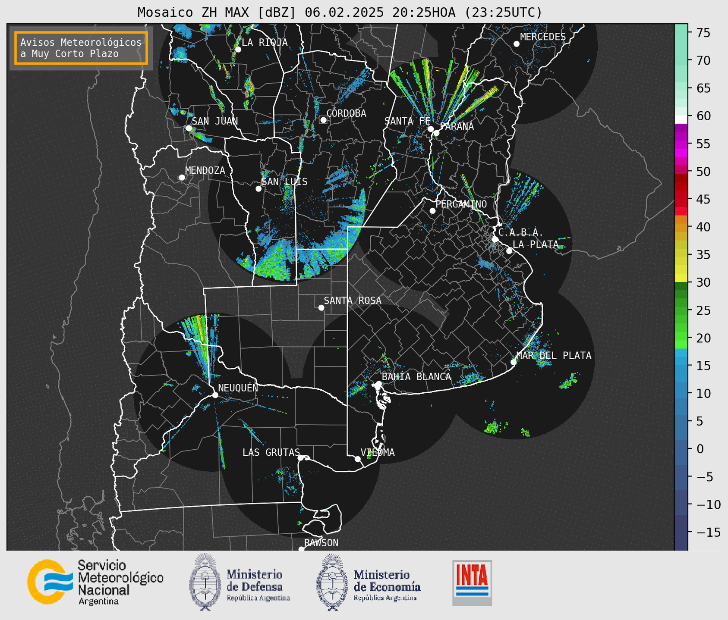Select the CÓRDOBA city marker dot
The image size is (728, 620).
point(323,120)
